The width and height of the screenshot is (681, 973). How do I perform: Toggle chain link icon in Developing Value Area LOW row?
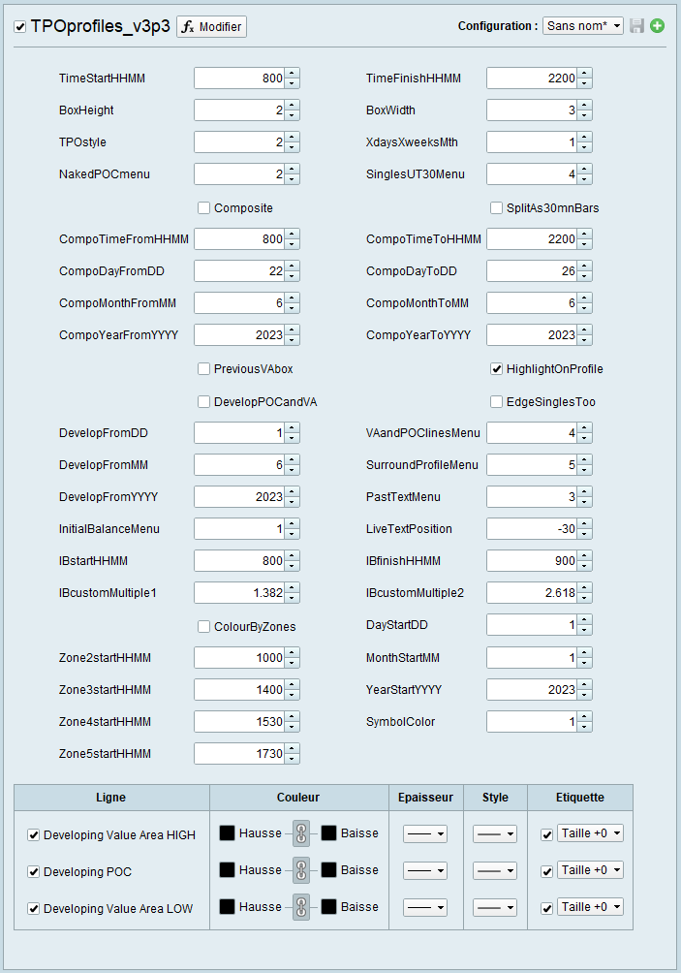pos(301,906)
